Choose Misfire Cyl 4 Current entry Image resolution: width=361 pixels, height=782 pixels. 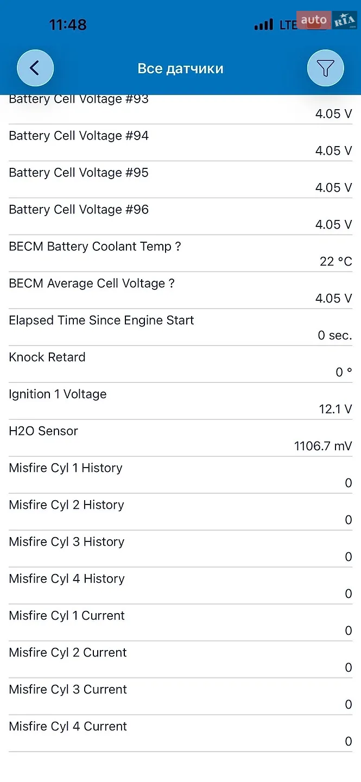tap(180, 734)
